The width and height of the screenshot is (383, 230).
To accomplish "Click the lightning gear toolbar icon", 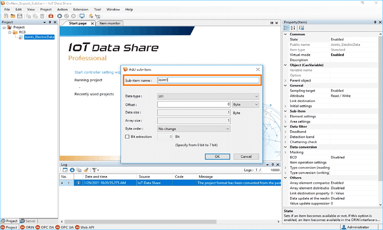I will click(91, 16).
